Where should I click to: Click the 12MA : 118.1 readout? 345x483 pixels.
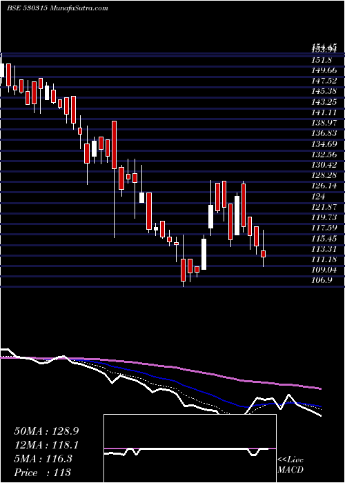[x=46, y=445]
